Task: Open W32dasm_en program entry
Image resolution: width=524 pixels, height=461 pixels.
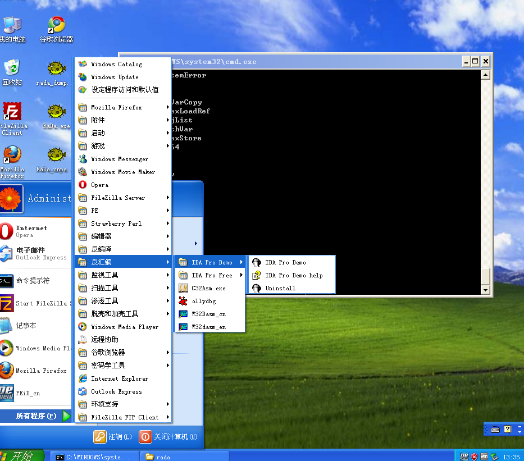Action: tap(208, 327)
